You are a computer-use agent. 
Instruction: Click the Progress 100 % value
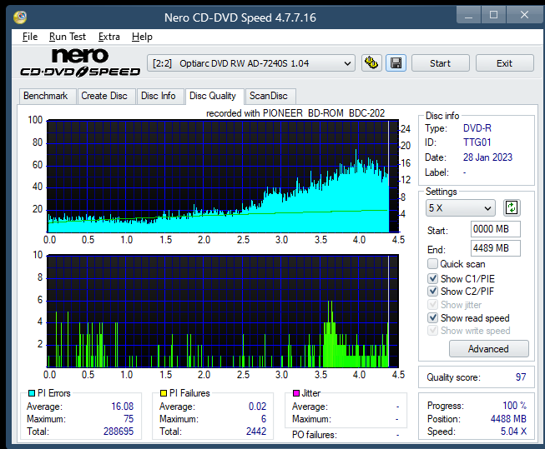click(514, 406)
